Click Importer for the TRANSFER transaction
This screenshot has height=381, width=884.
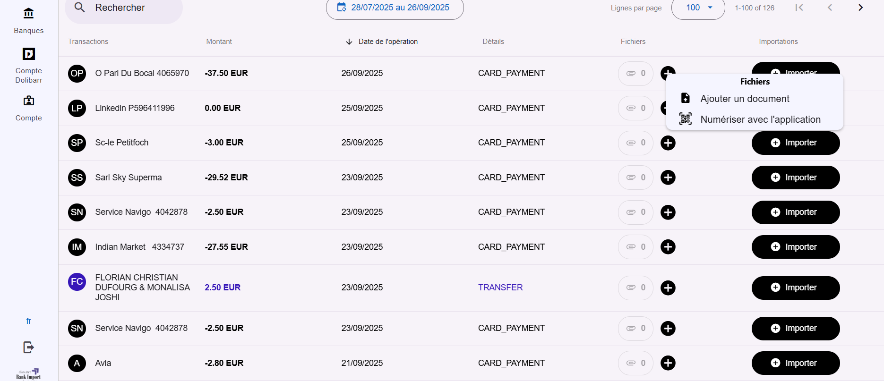click(x=795, y=288)
